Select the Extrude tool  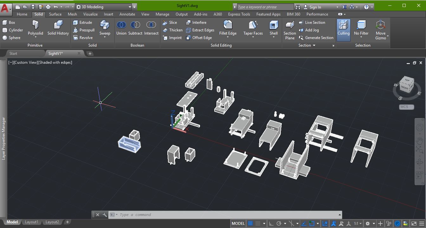click(x=83, y=23)
